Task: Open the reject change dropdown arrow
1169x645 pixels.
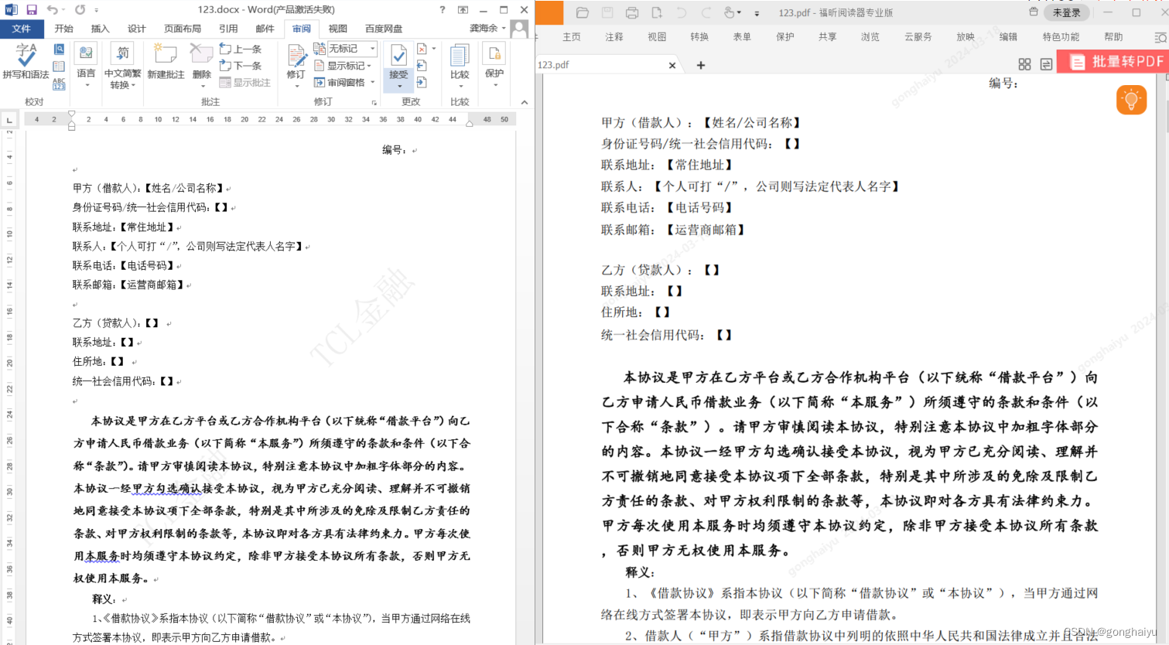Action: 433,49
